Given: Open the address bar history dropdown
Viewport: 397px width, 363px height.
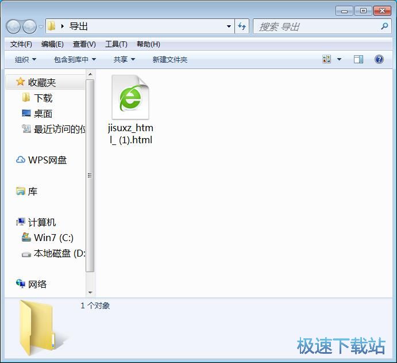Looking at the screenshot, I should [229, 26].
